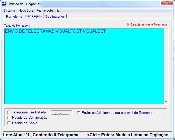Open the Novo Lote menu
This screenshot has width=175, height=140.
(x=26, y=11)
